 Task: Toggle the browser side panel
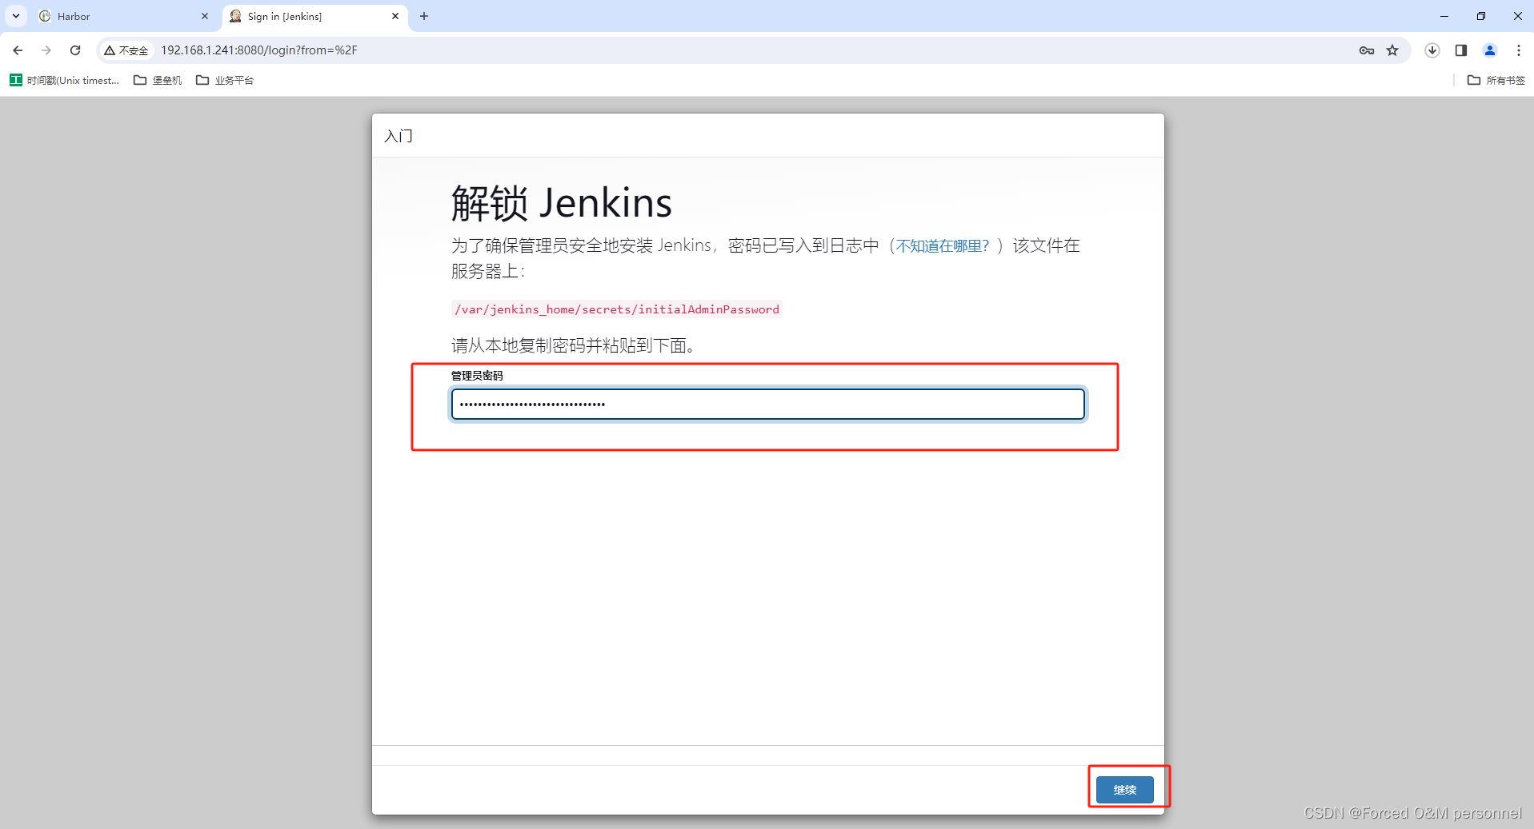pyautogui.click(x=1461, y=50)
